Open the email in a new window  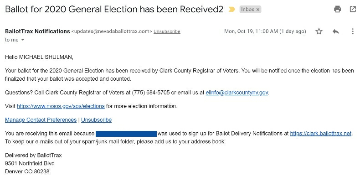point(353,9)
